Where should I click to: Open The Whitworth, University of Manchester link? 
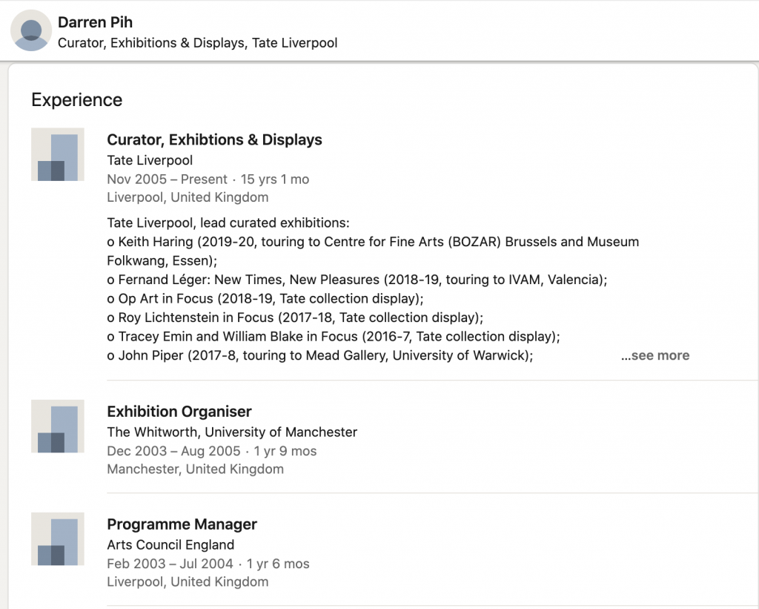pyautogui.click(x=232, y=432)
